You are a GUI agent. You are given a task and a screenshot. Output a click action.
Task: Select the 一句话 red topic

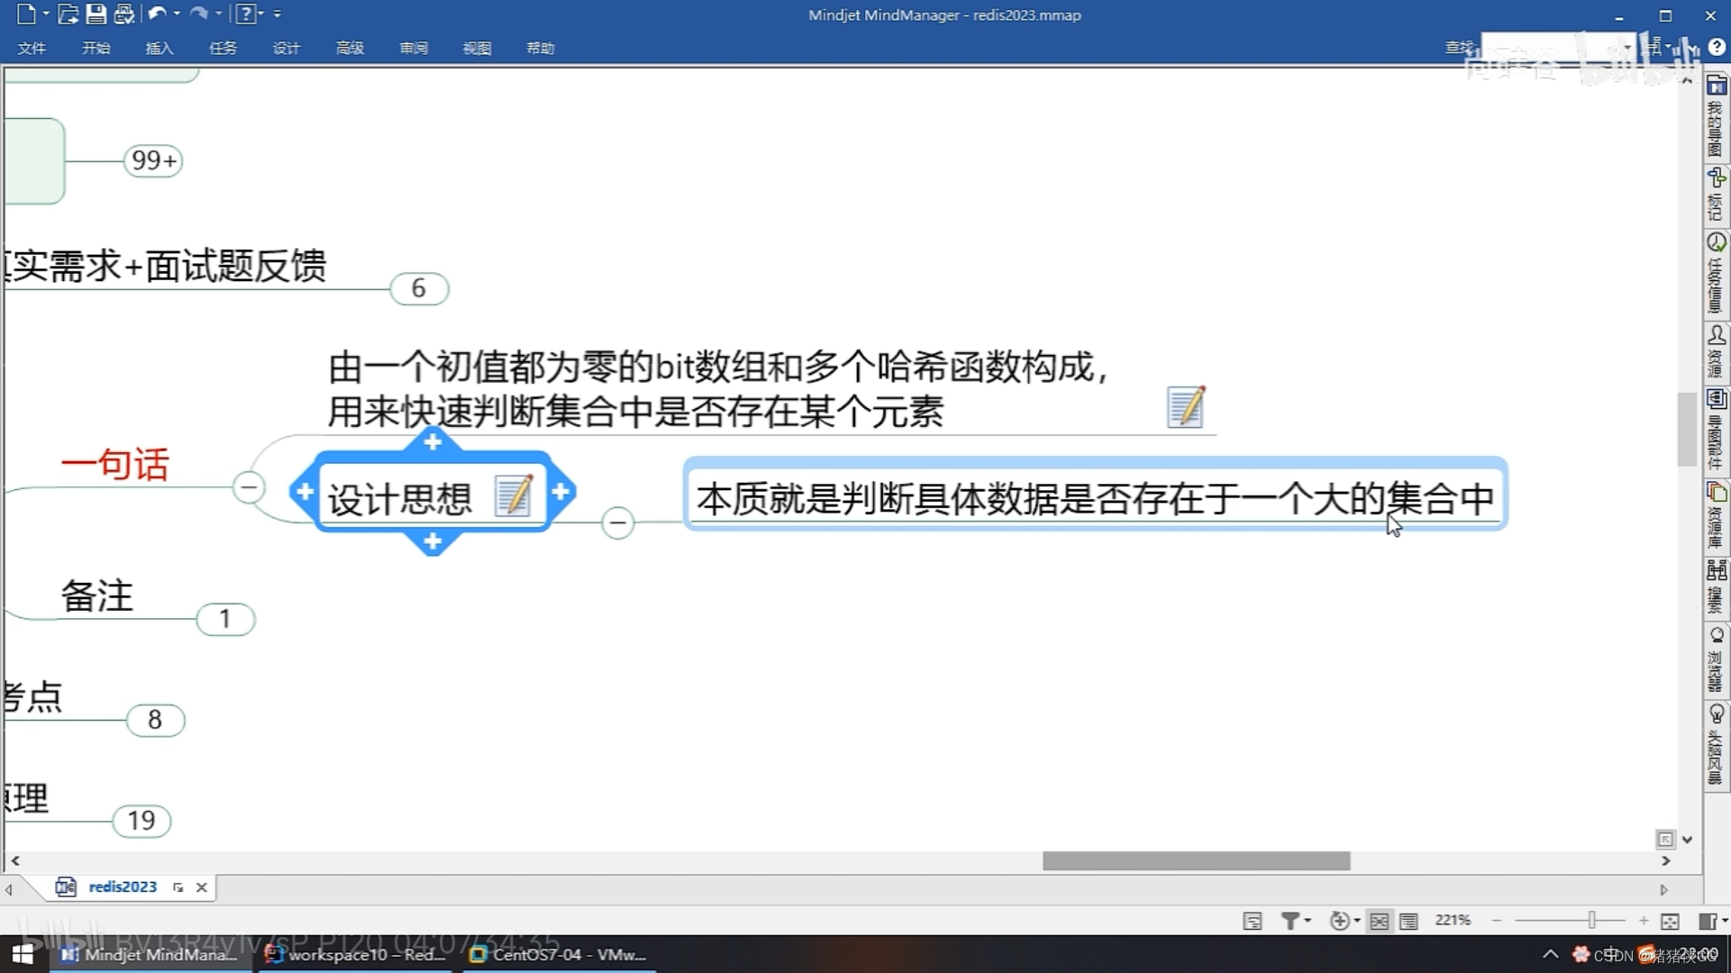114,465
